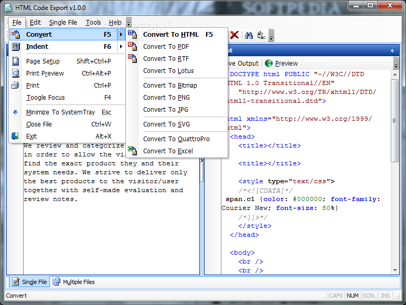Screen dimensions: 406x305
Task: Open the File menu
Action: tap(17, 23)
